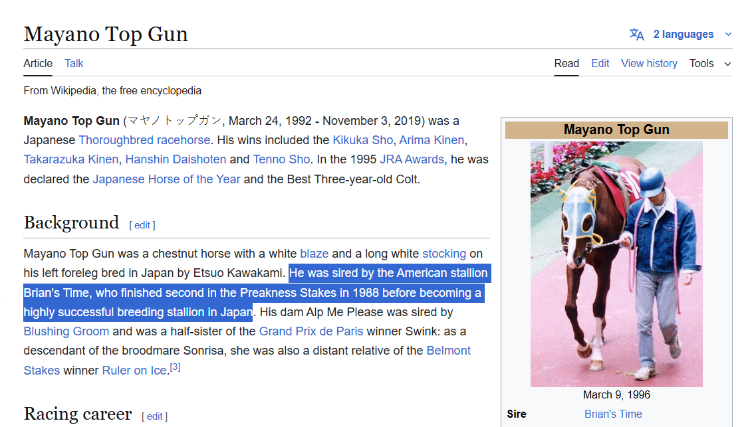Open the Hanshin Daishoten link

(176, 159)
